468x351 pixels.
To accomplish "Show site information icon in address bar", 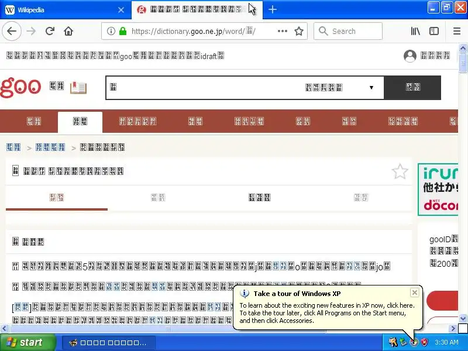I will click(x=111, y=31).
